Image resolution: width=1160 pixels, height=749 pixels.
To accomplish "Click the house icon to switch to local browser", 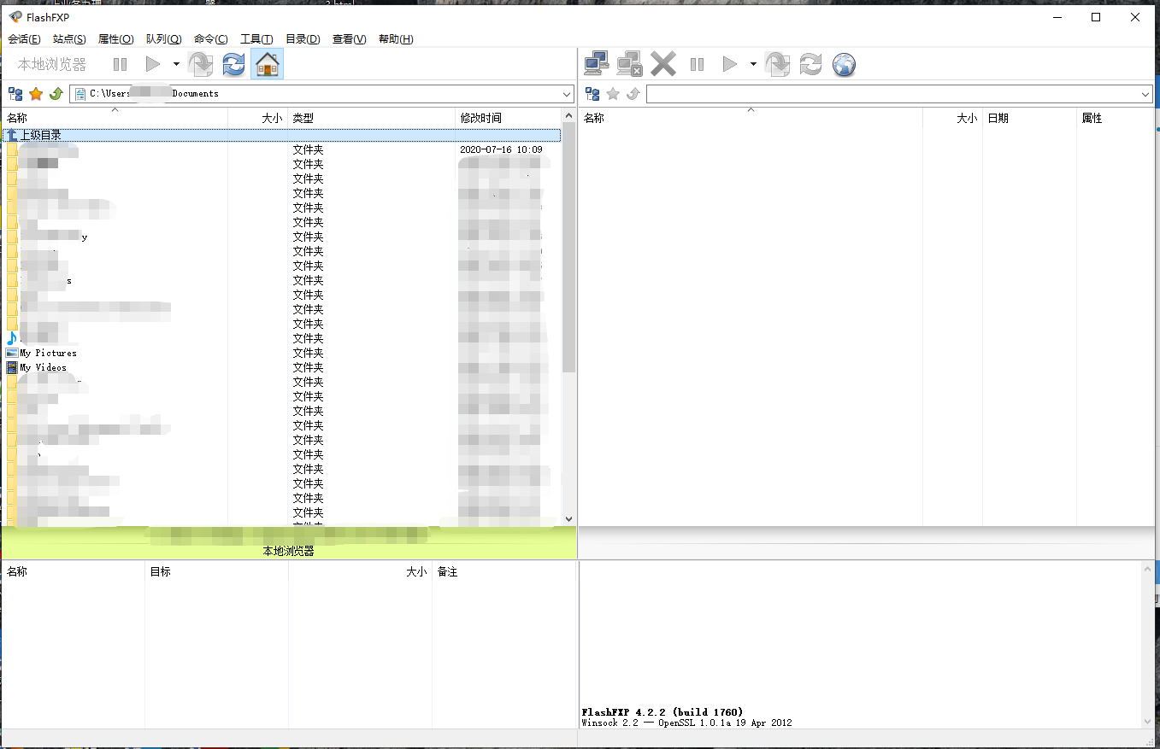I will (268, 64).
